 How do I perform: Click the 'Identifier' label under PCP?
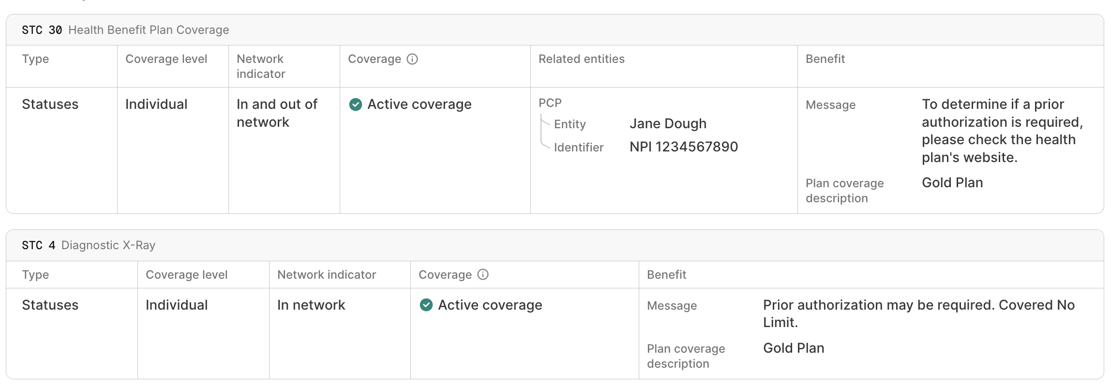pyautogui.click(x=579, y=148)
